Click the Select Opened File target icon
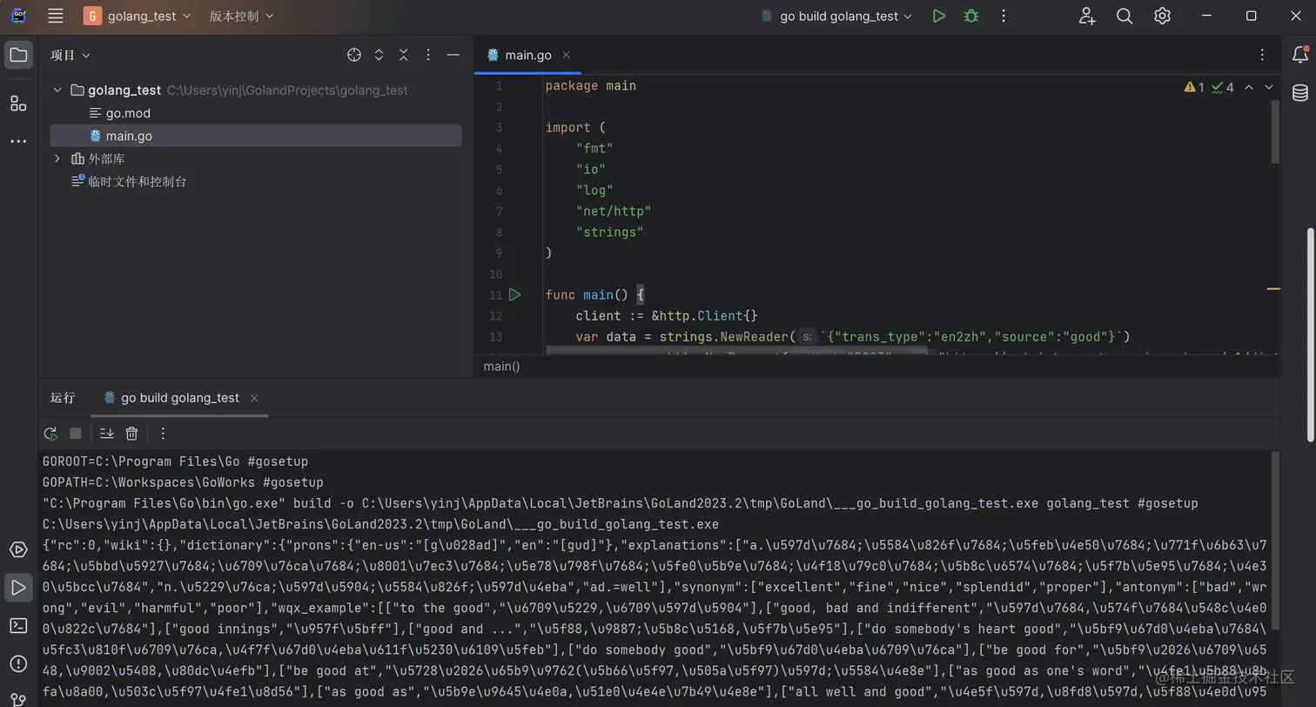 coord(354,55)
